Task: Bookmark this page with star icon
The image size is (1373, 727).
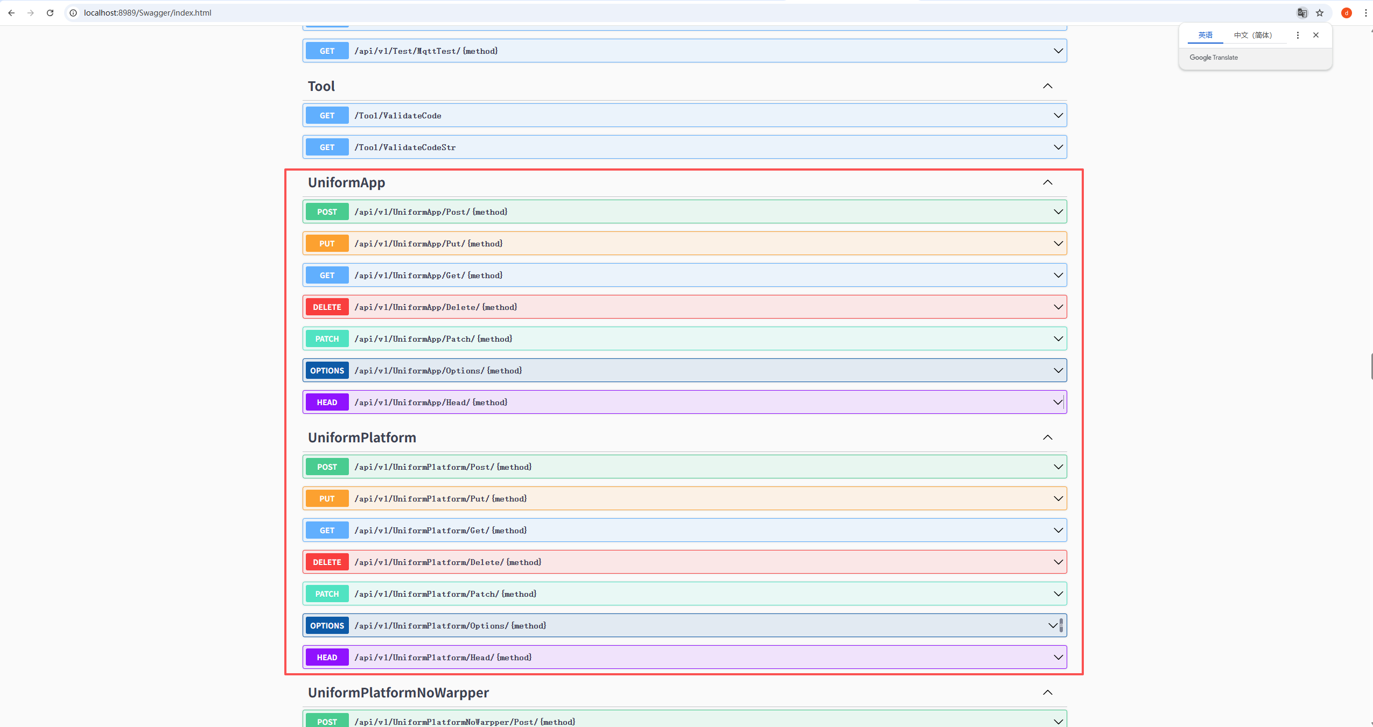Action: [1320, 13]
